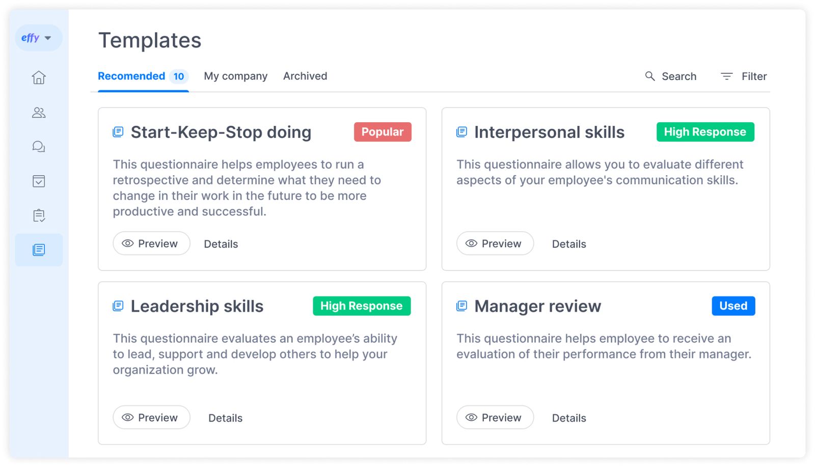This screenshot has width=815, height=467.
Task: Open the clipboard review icon in sidebar
Action: 39,215
